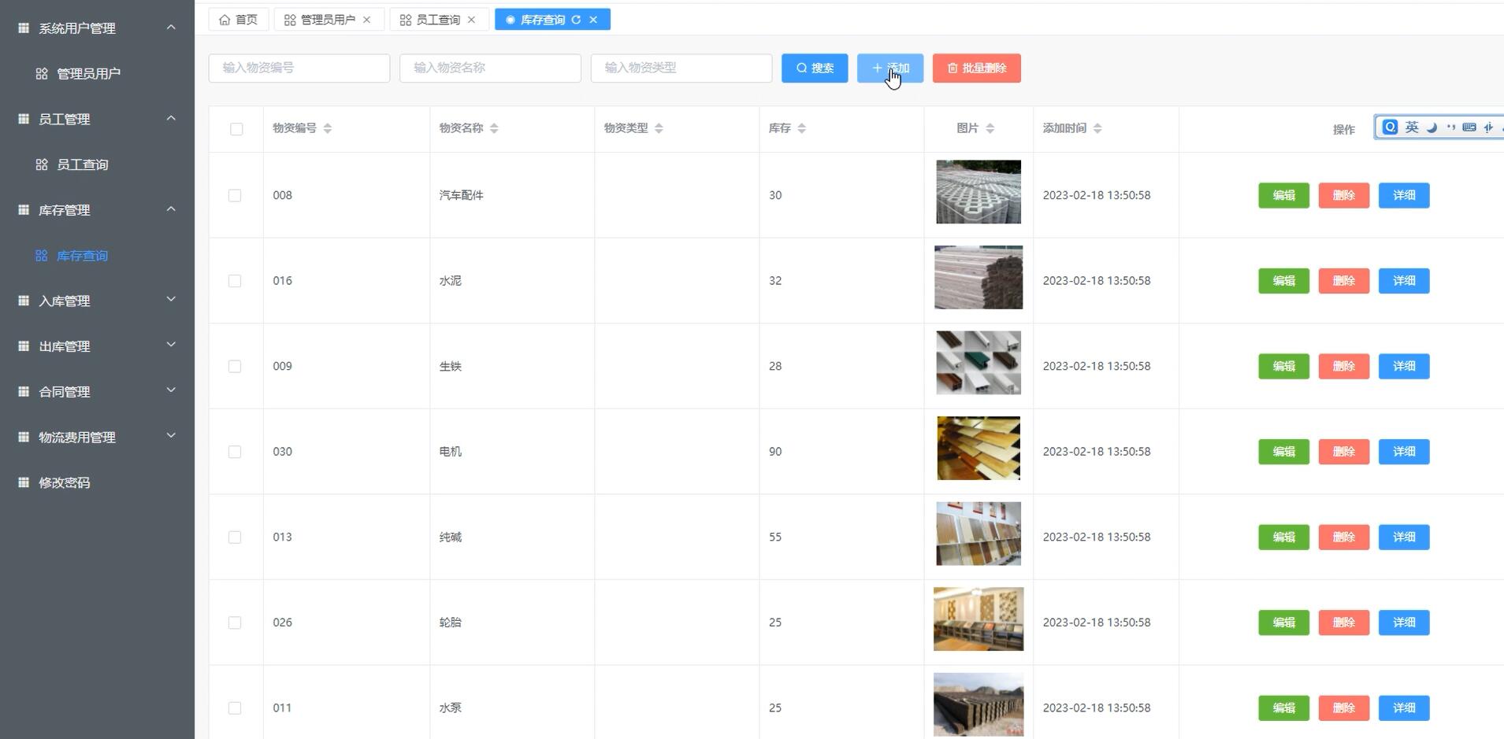
Task: Expand 合同管理 menu chevron
Action: [x=171, y=390]
